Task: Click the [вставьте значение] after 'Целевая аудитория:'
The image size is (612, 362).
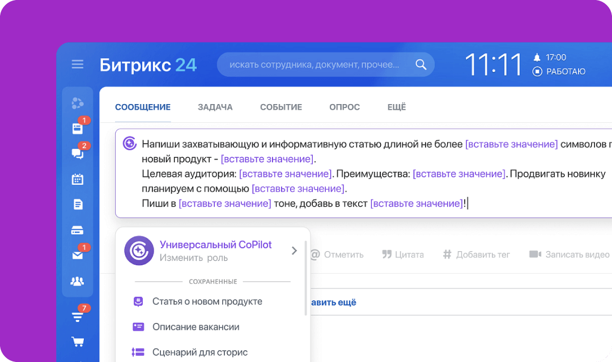Action: [x=285, y=174]
